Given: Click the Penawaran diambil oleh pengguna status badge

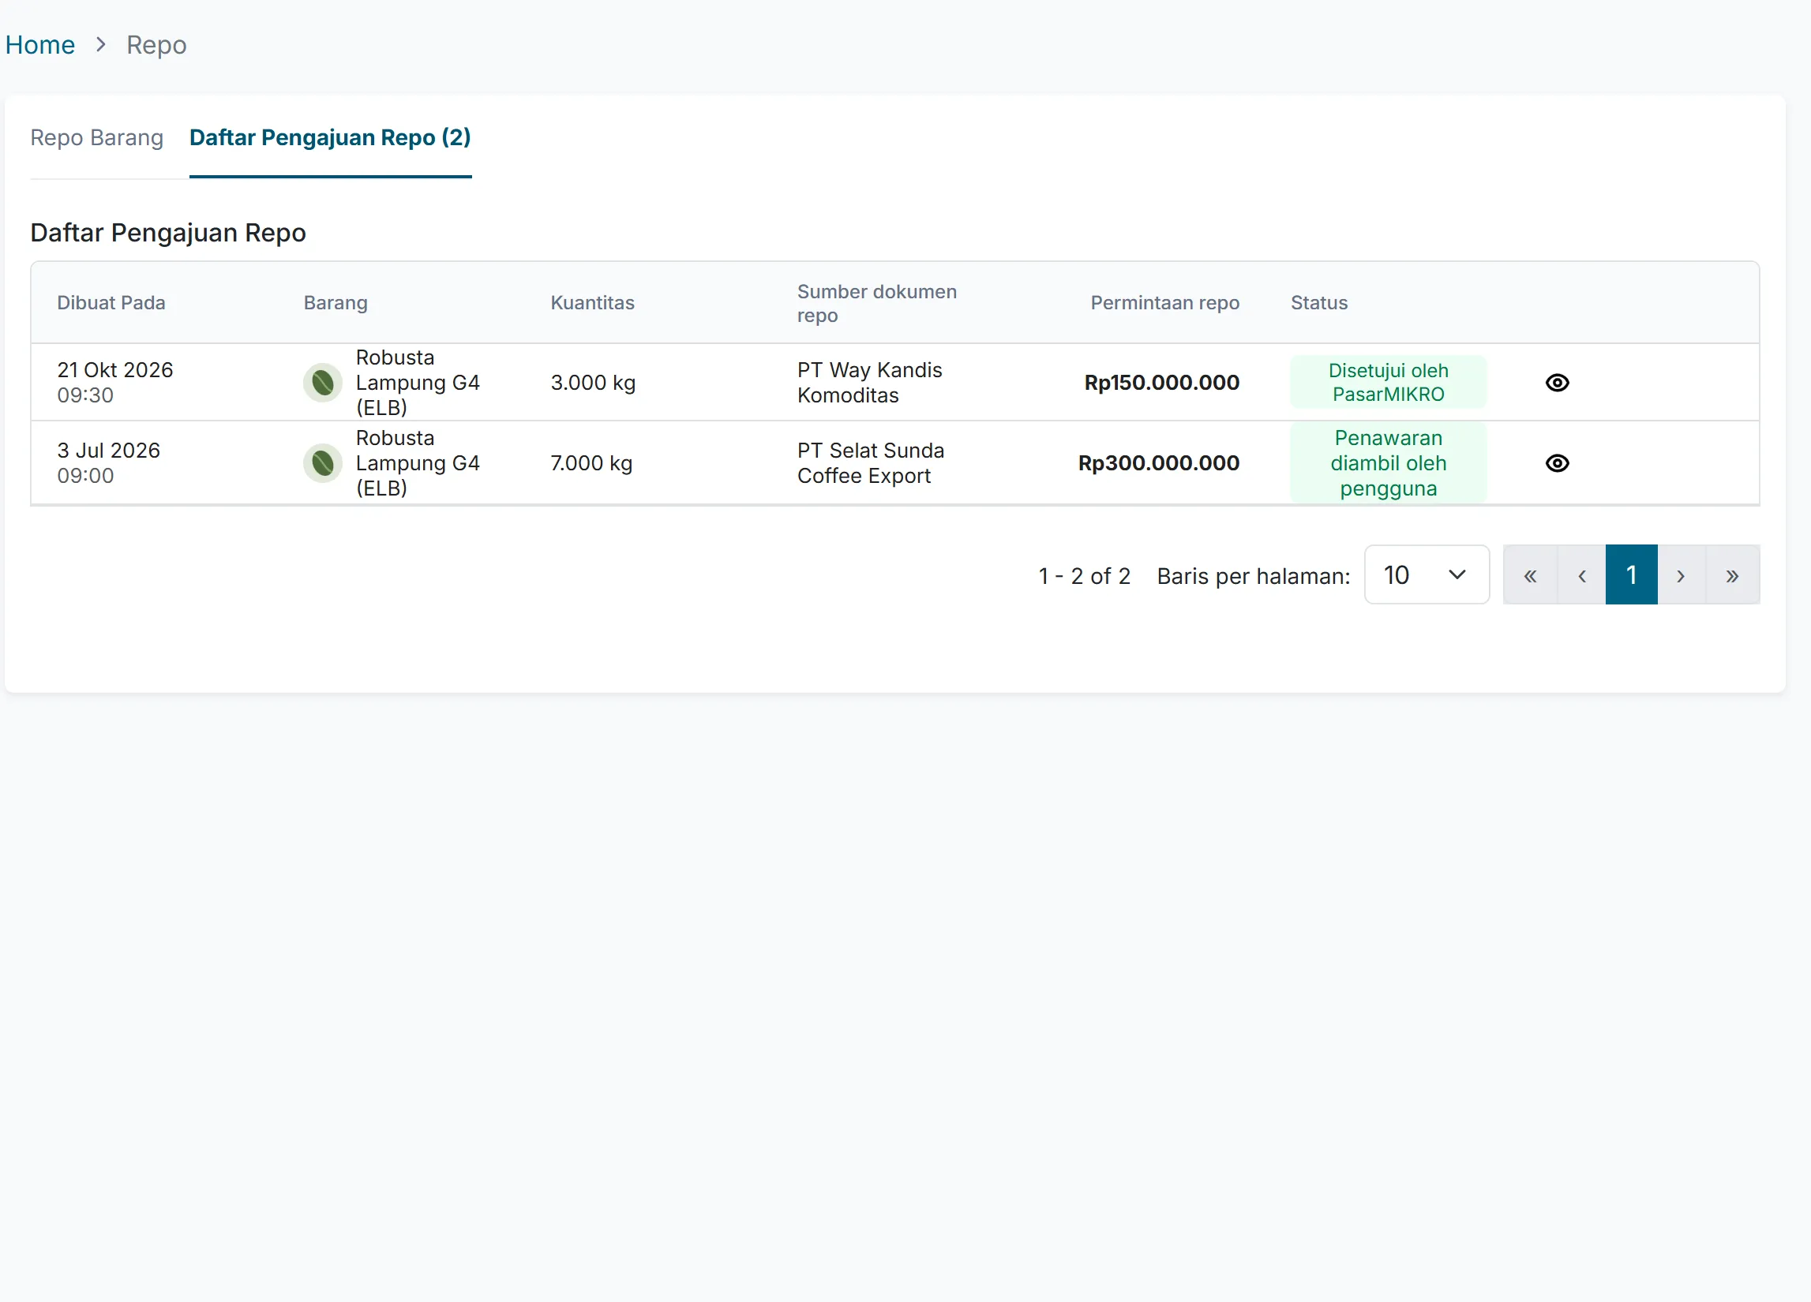Looking at the screenshot, I should point(1389,463).
